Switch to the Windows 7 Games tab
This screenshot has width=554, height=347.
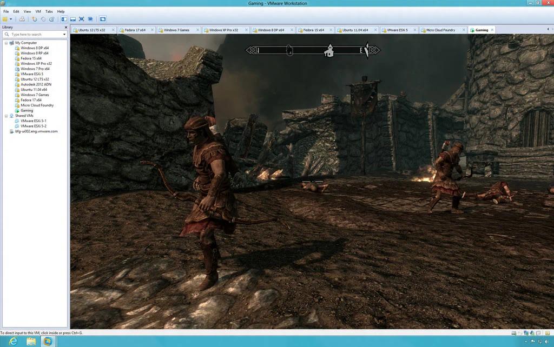pos(176,30)
